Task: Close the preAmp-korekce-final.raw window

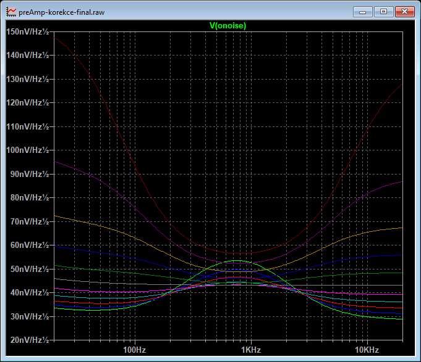Action: click(x=405, y=12)
